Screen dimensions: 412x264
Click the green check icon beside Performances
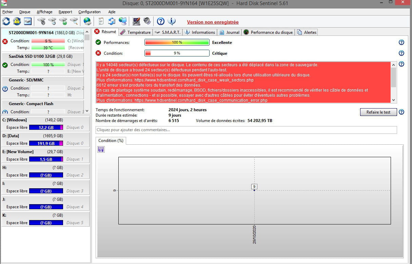[98, 42]
